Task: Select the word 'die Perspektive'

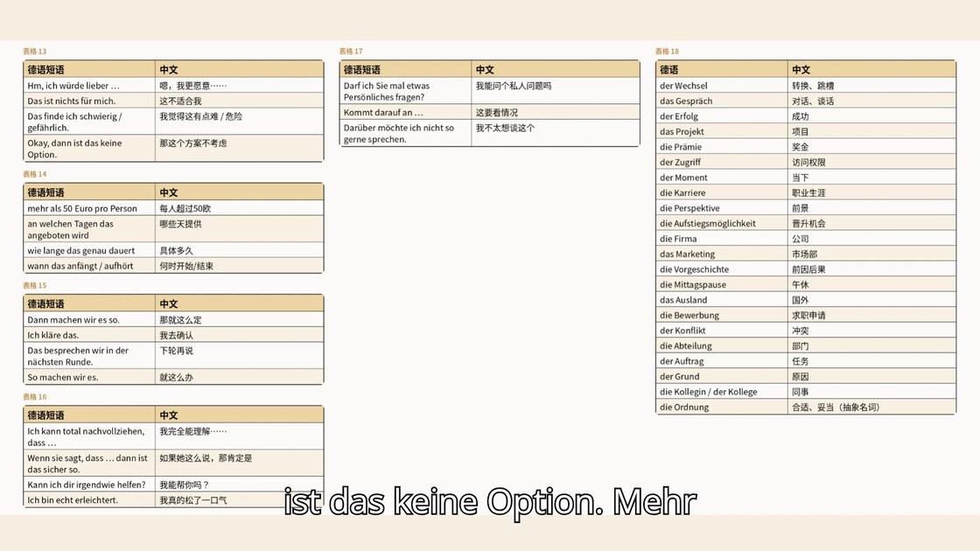Action: pyautogui.click(x=689, y=208)
